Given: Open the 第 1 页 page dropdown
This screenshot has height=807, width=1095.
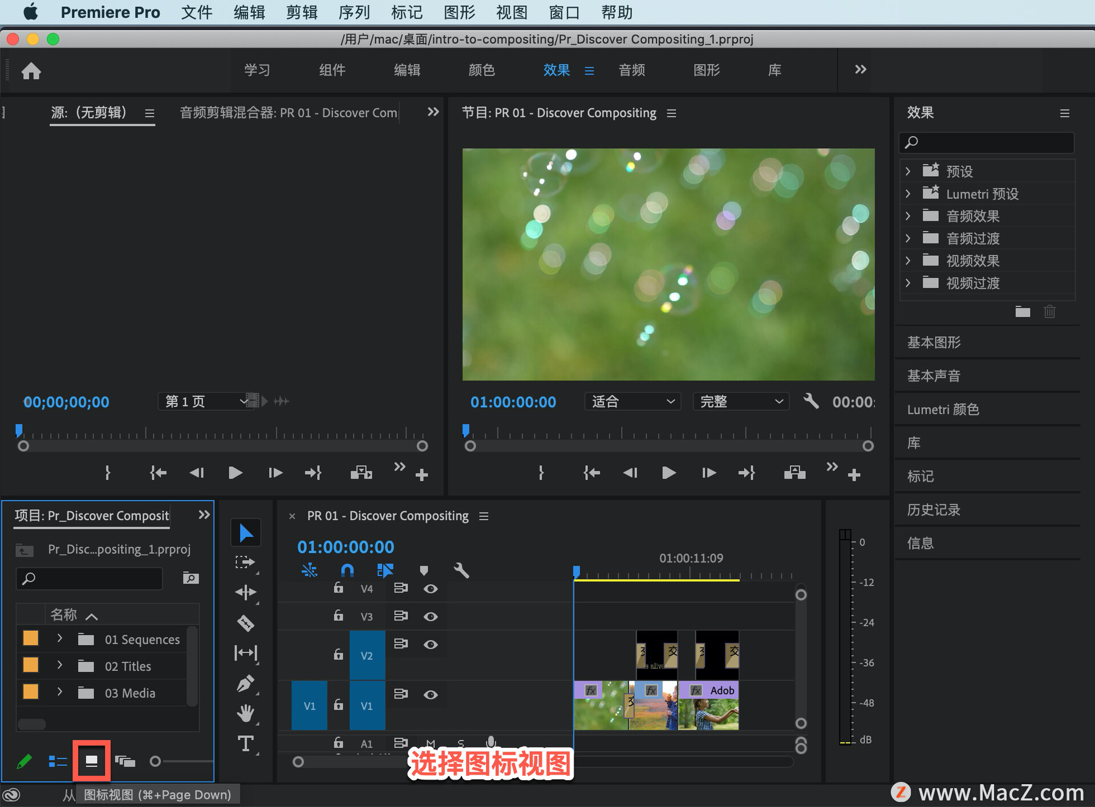Looking at the screenshot, I should click(x=206, y=401).
